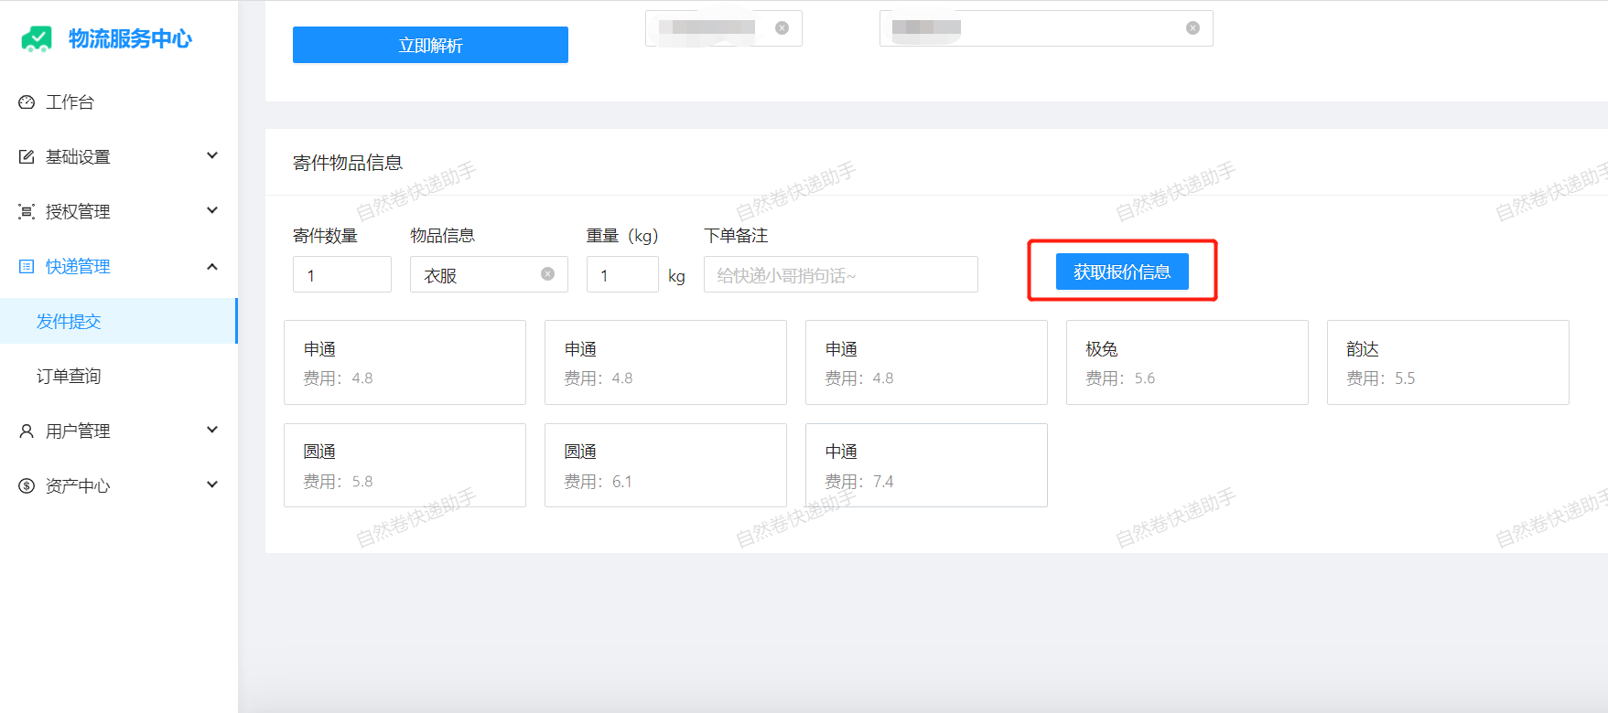Clear the wide blurred top field
The width and height of the screenshot is (1608, 713).
click(x=1193, y=27)
